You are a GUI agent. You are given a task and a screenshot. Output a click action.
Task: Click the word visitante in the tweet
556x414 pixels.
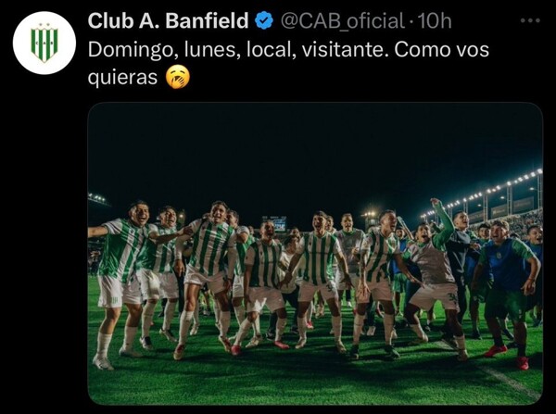(343, 50)
